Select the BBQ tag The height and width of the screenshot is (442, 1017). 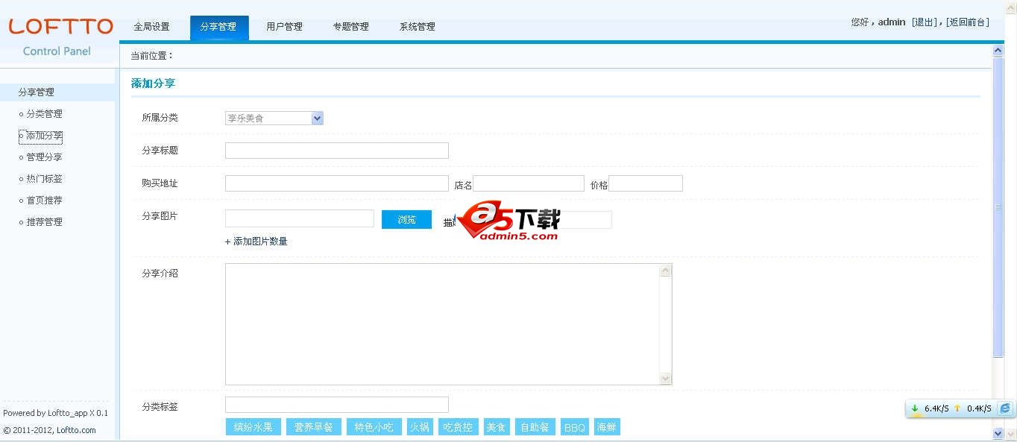coord(575,427)
